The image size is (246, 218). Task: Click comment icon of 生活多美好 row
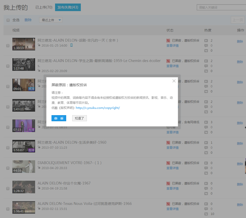click(x=206, y=148)
